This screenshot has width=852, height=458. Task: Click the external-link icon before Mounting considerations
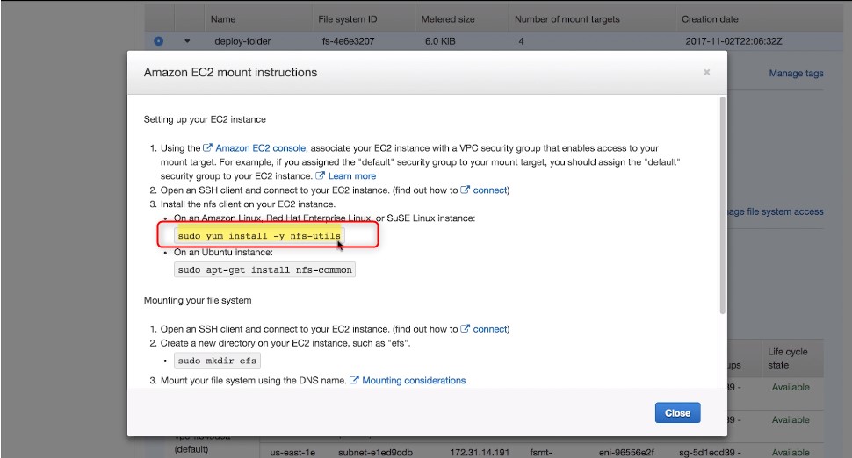click(354, 380)
